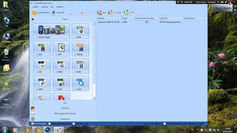
Task: Open the recorder mode dropdown arrow
Action: [x=218, y=2]
